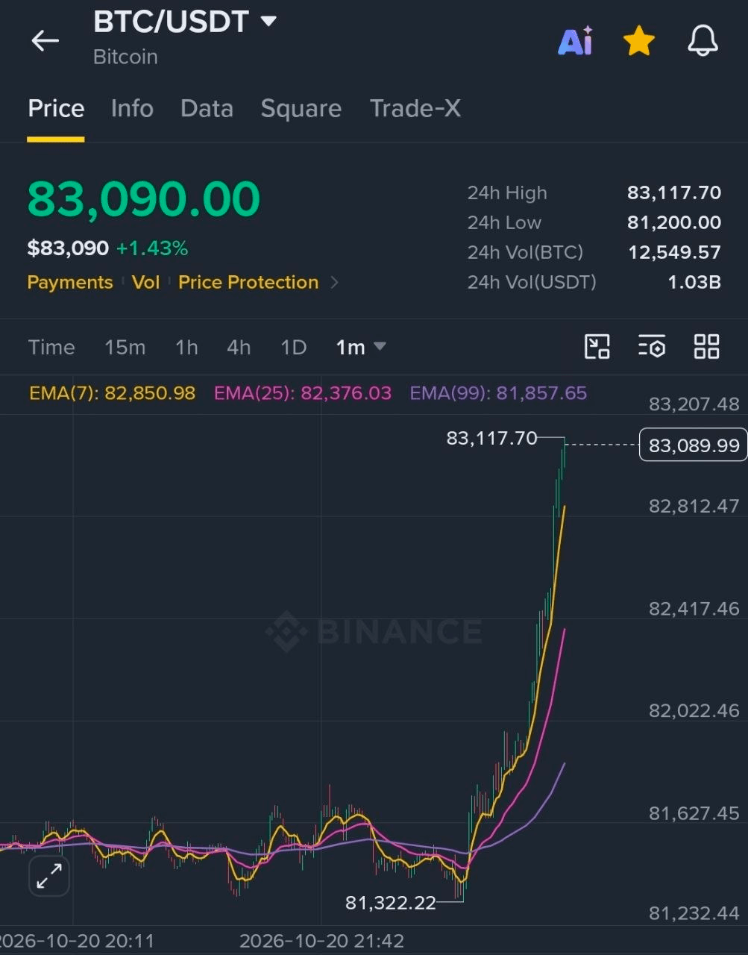Open the chart drawing tools icon
Viewport: 748px width, 955px height.
click(x=597, y=346)
